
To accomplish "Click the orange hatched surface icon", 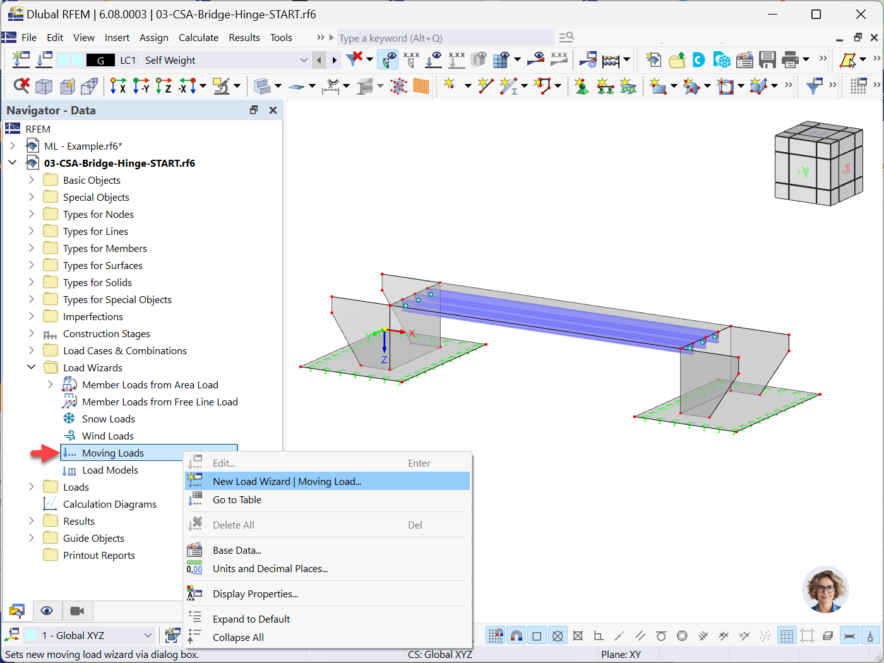I will click(421, 86).
